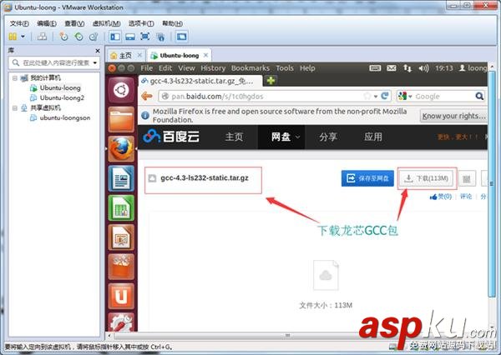
Task: Go back with the Firefox back arrow
Action: tap(147, 96)
